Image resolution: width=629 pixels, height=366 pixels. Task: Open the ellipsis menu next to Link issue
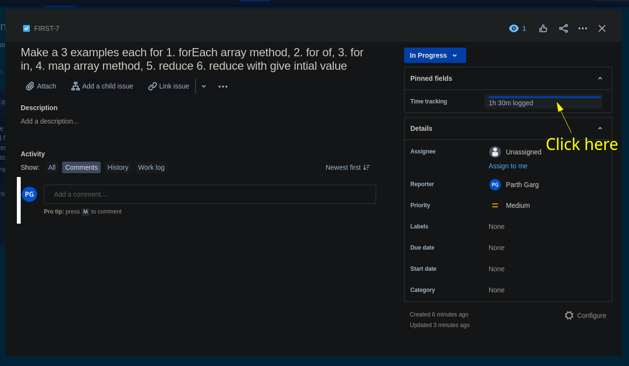223,86
